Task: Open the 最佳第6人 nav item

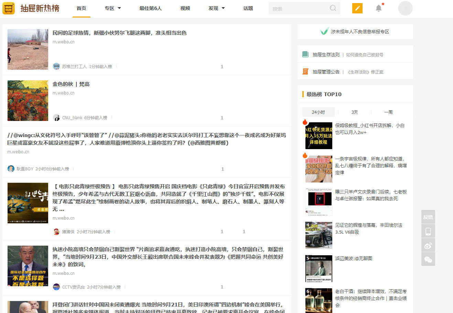Action: [150, 8]
